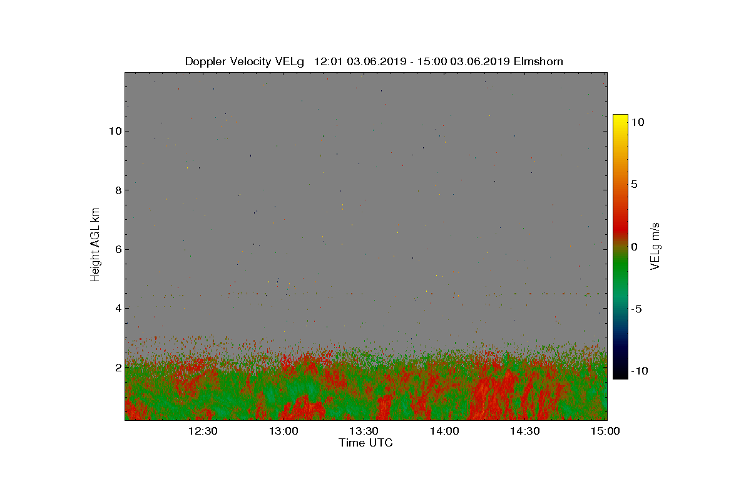Select the 13:30 time axis label
Viewport: 751px width, 501px height.
tap(364, 431)
